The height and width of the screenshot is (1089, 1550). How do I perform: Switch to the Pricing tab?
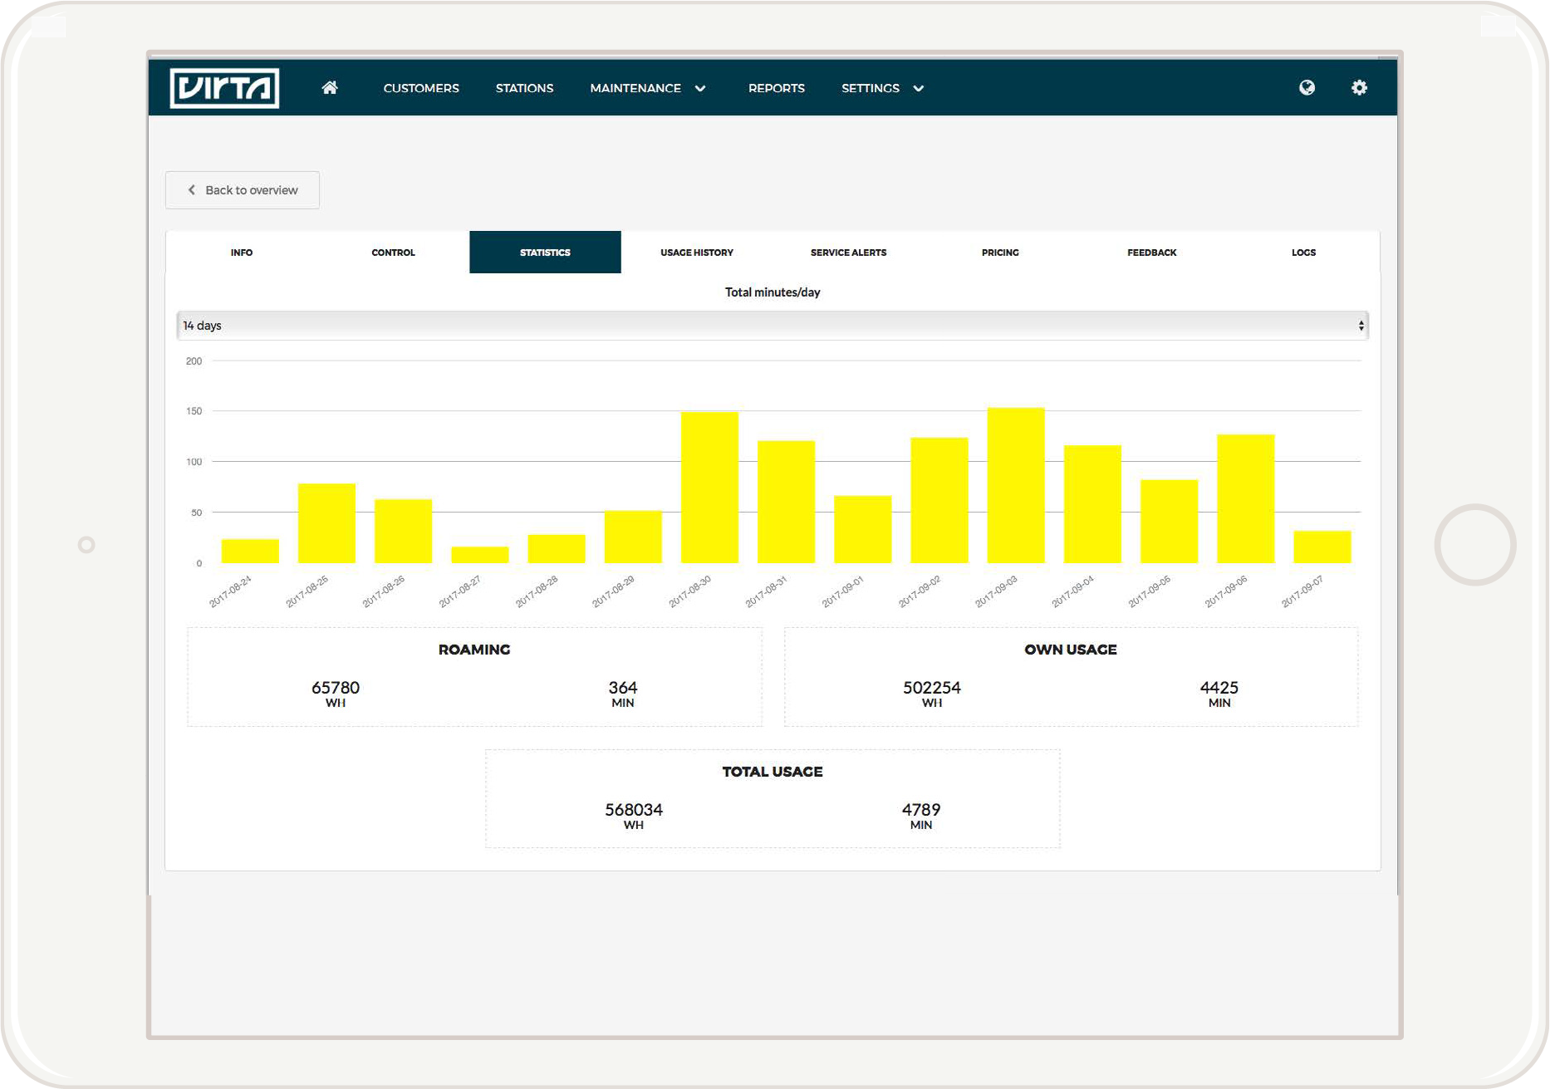pos(1000,253)
